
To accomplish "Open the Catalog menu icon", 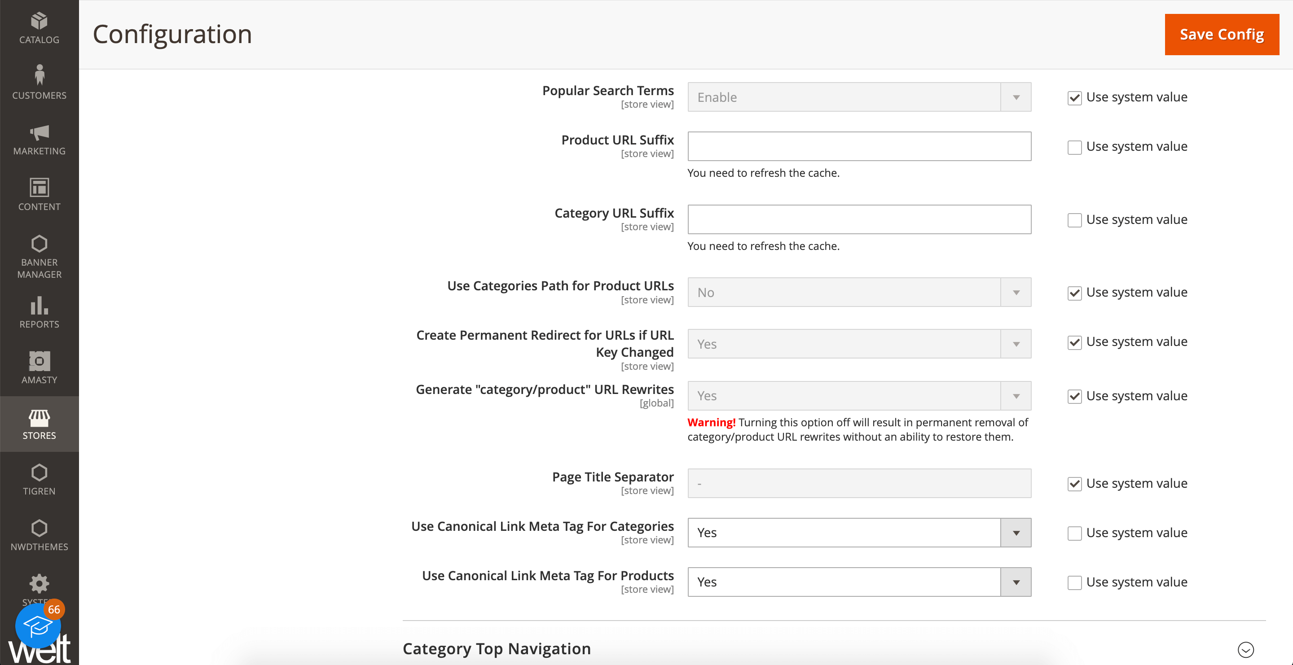I will point(39,21).
